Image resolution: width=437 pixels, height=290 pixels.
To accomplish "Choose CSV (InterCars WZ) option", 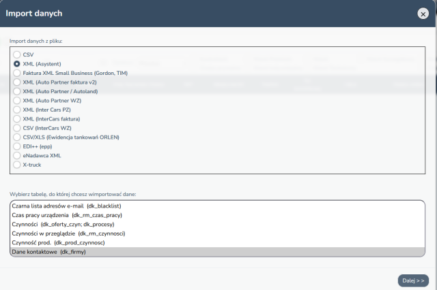I will tap(16, 128).
